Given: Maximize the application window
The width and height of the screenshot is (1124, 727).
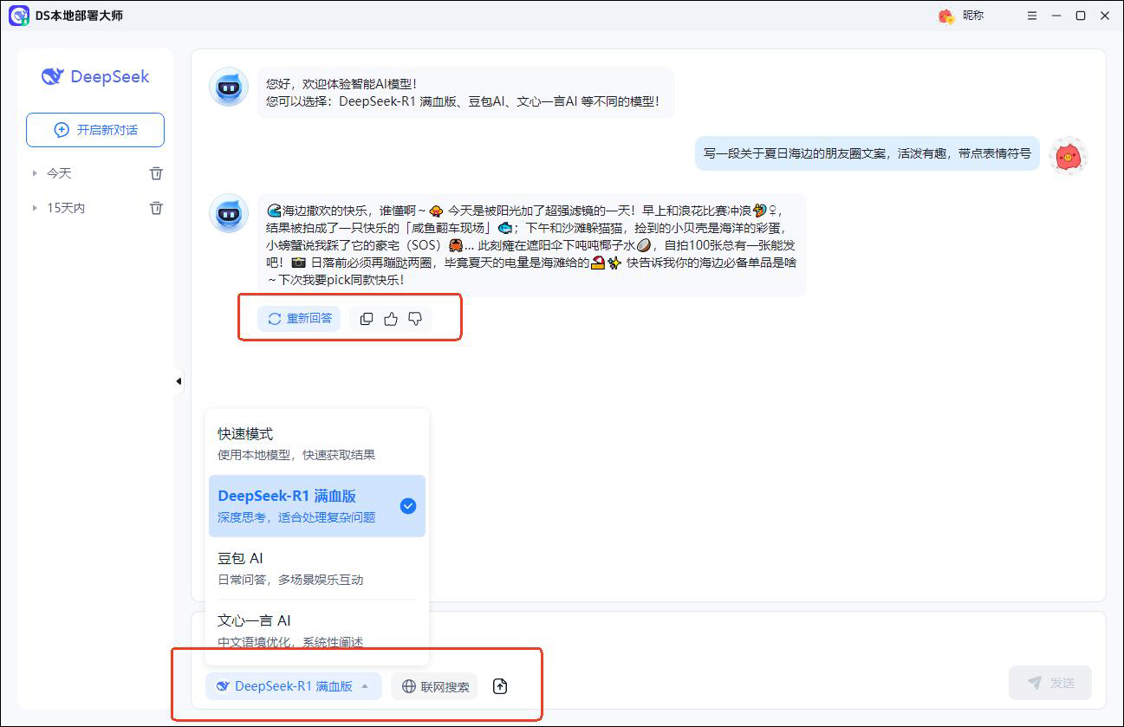Looking at the screenshot, I should point(1081,16).
